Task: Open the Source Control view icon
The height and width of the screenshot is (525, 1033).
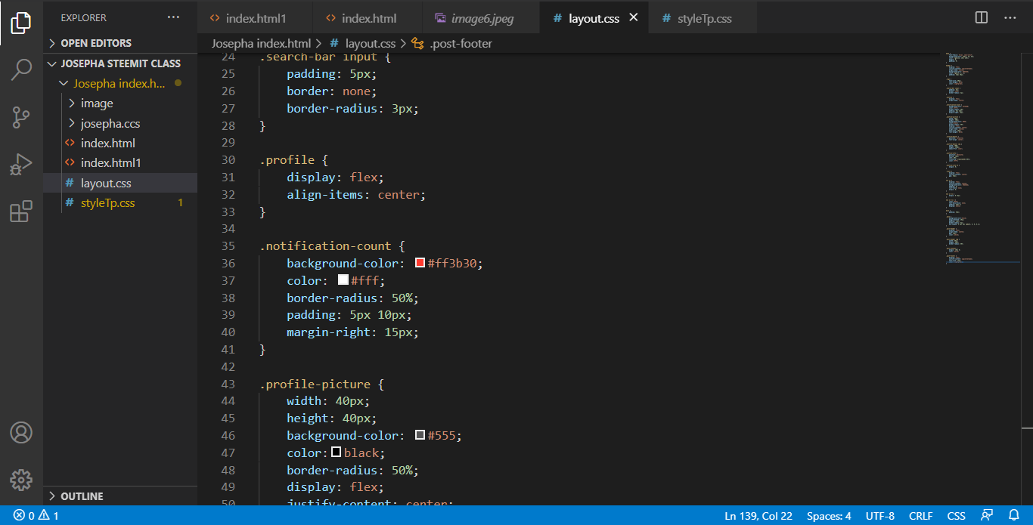Action: [x=21, y=117]
